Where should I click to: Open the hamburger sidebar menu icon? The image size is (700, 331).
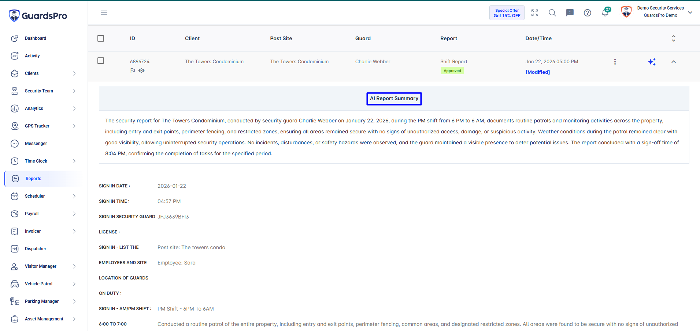[104, 13]
